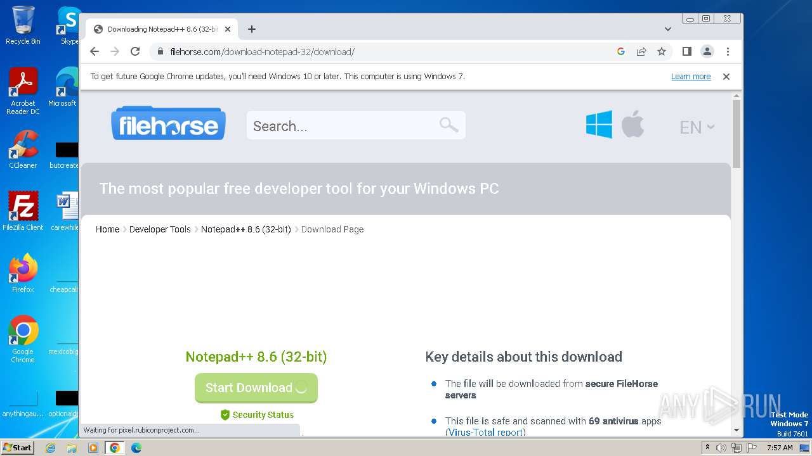The width and height of the screenshot is (812, 456).
Task: Open Developer Tools breadcrumb
Action: (x=160, y=229)
